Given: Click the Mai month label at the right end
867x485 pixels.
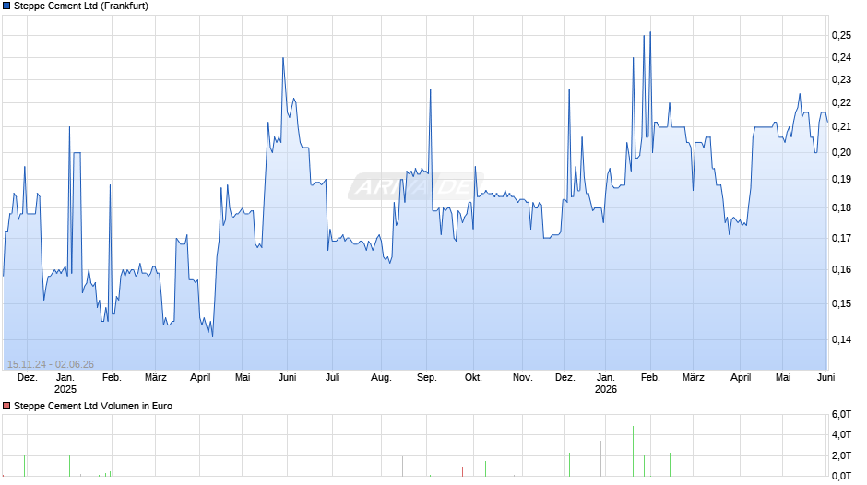Looking at the screenshot, I should pos(783,378).
